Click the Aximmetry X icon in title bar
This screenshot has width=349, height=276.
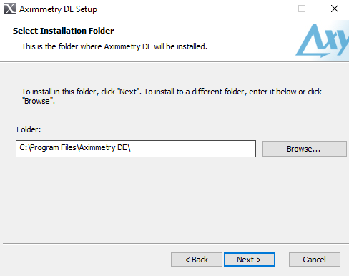[10, 9]
